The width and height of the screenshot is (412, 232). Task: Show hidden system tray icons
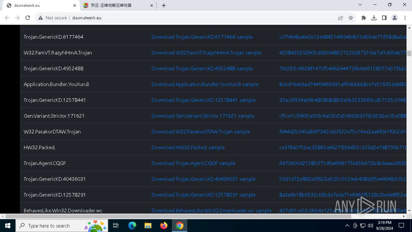coord(347,226)
